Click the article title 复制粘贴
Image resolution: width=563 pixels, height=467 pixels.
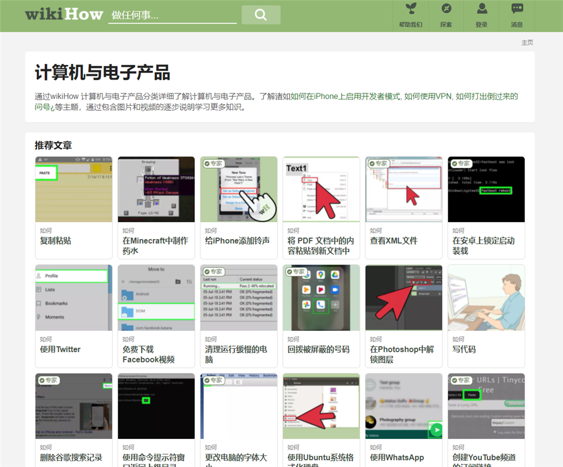(56, 240)
